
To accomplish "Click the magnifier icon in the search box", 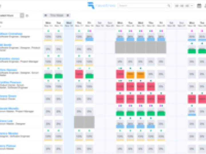I will click(169, 5).
